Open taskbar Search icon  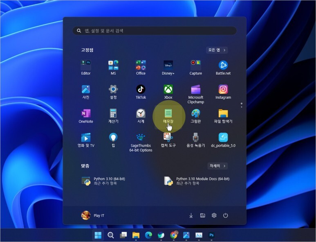[x=111, y=235]
